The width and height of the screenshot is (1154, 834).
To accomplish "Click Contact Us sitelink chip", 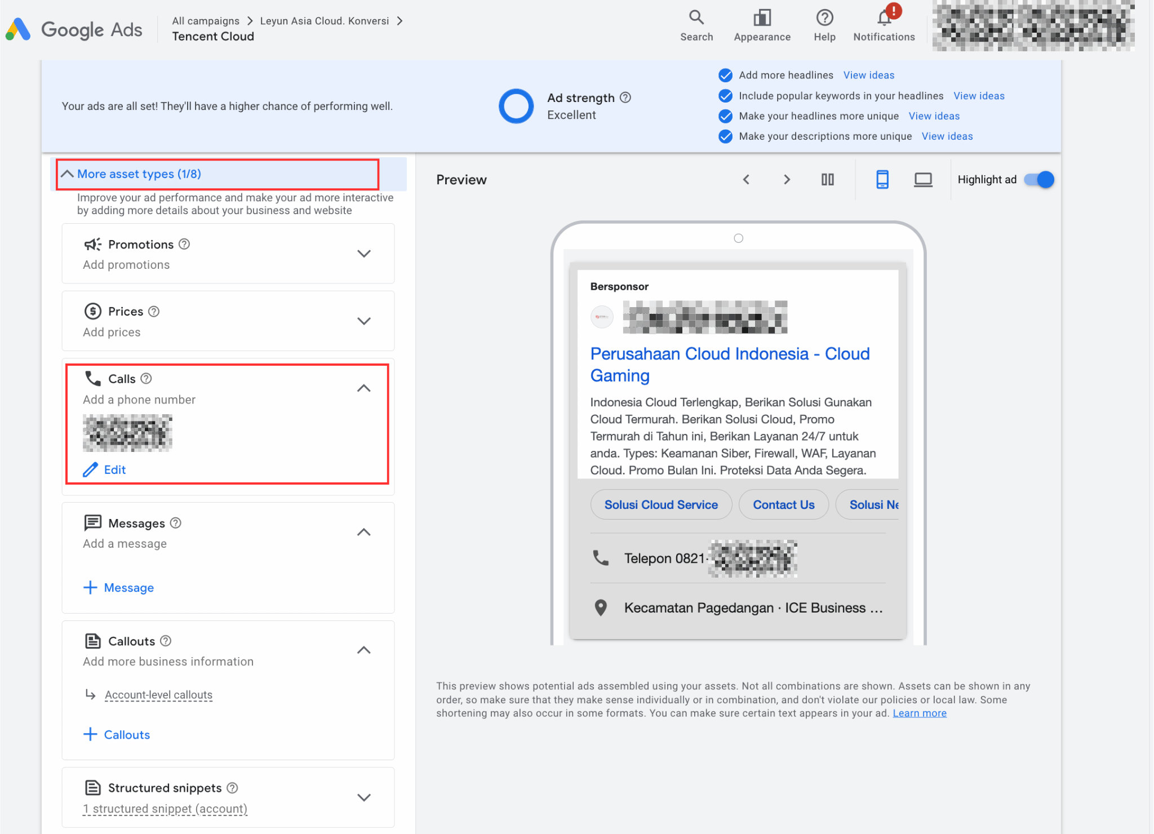I will [x=784, y=505].
